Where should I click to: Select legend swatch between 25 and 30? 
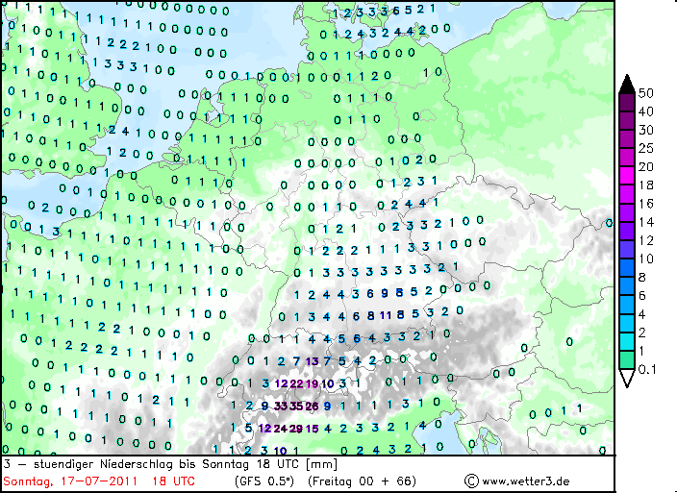(627, 139)
